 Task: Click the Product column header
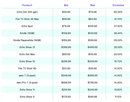coord(27,5)
